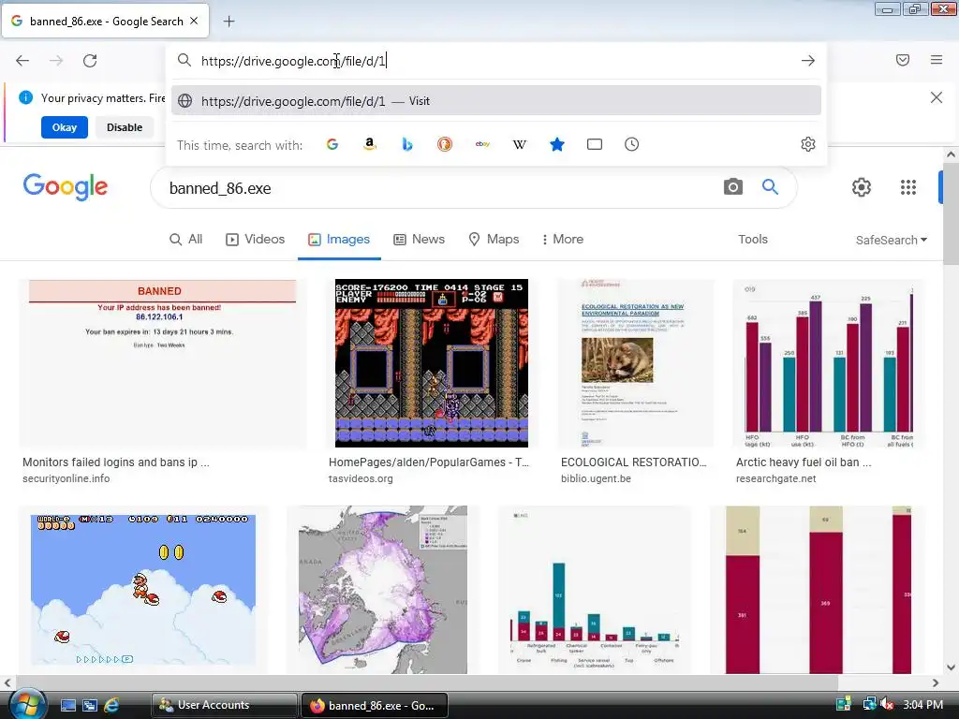
Task: Click the Disable privacy button
Action: tap(125, 127)
